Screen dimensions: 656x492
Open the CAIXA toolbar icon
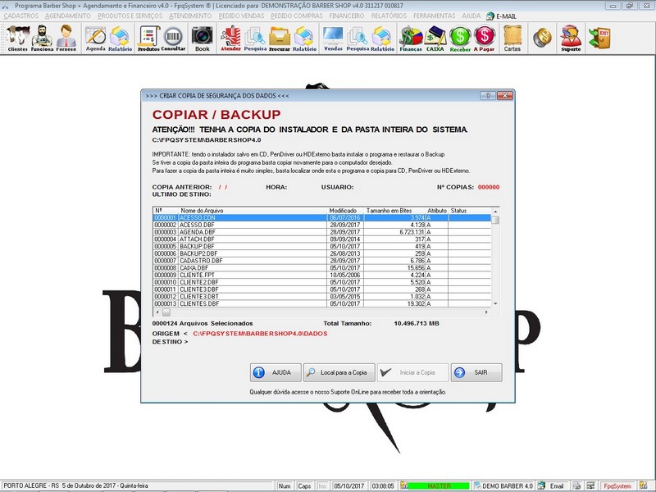point(435,38)
